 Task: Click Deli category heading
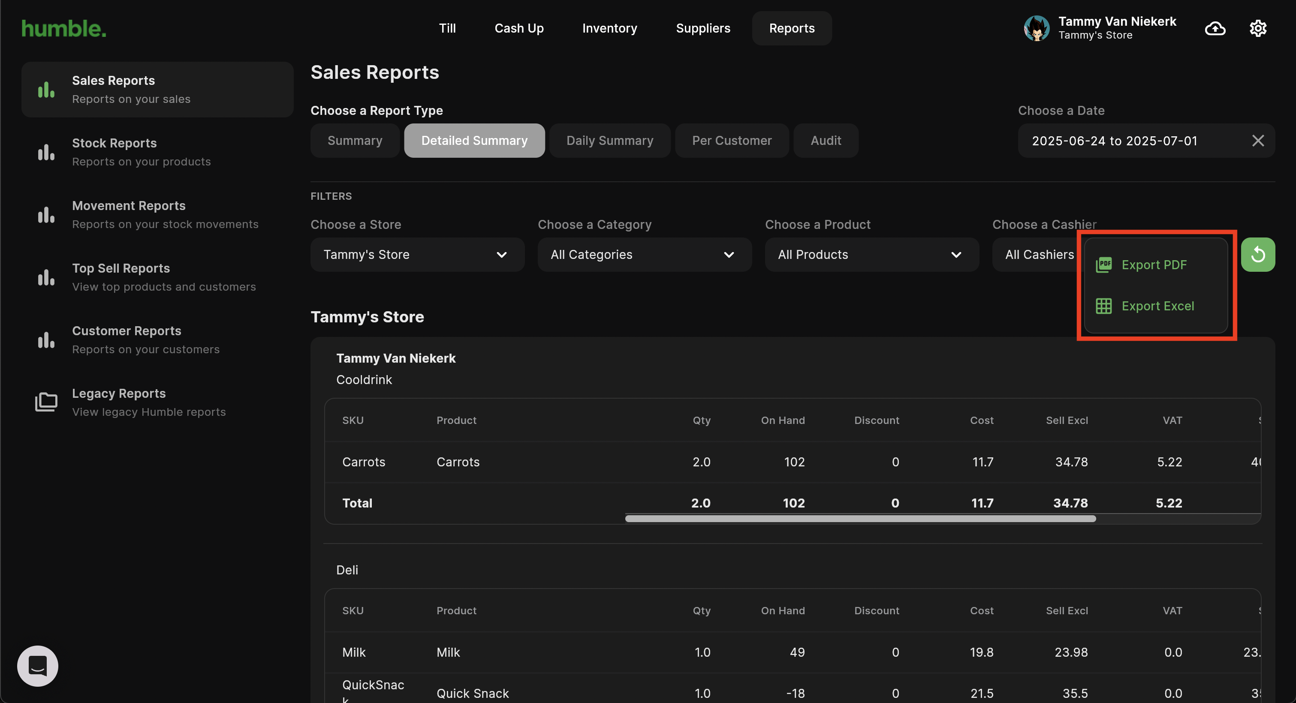[347, 570]
